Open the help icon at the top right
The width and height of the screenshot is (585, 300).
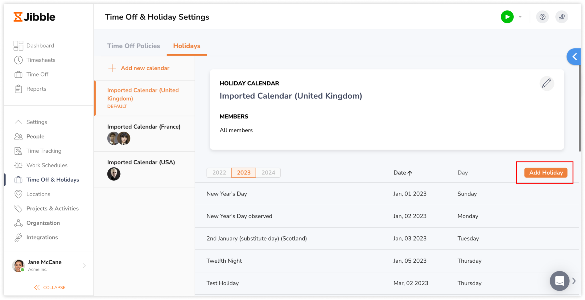coord(542,17)
